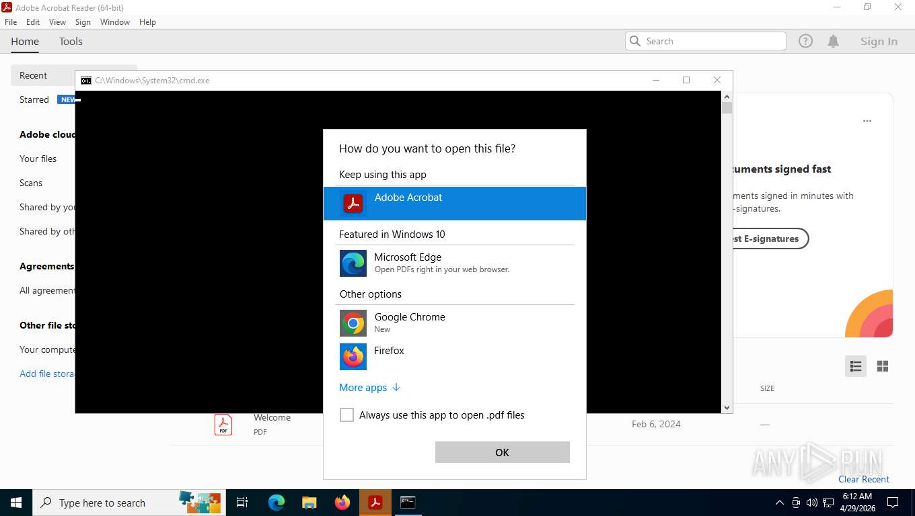The image size is (915, 516).
Task: Open the Window menu
Action: click(x=115, y=22)
